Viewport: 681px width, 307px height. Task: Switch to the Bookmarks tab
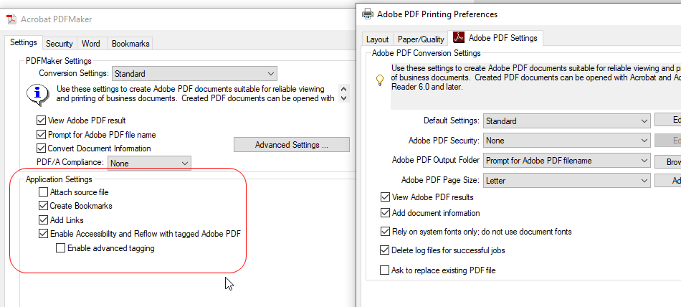(130, 44)
